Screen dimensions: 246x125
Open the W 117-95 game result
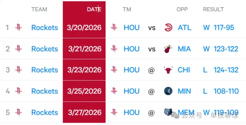pyautogui.click(x=219, y=28)
